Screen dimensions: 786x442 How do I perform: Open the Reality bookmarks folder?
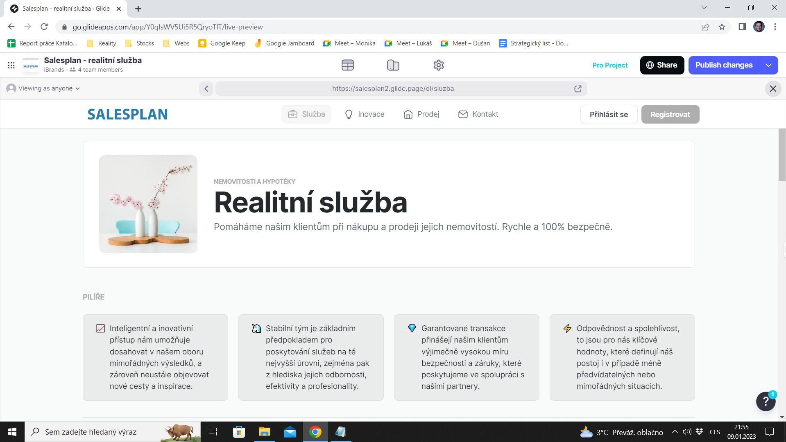102,43
